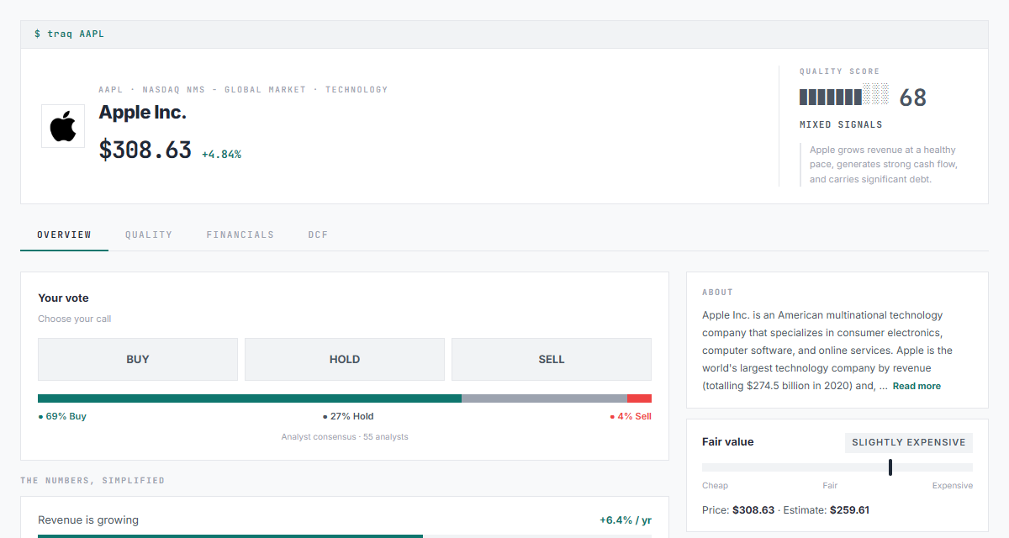Click the 27% Hold legend label
The width and height of the screenshot is (1009, 538).
348,416
